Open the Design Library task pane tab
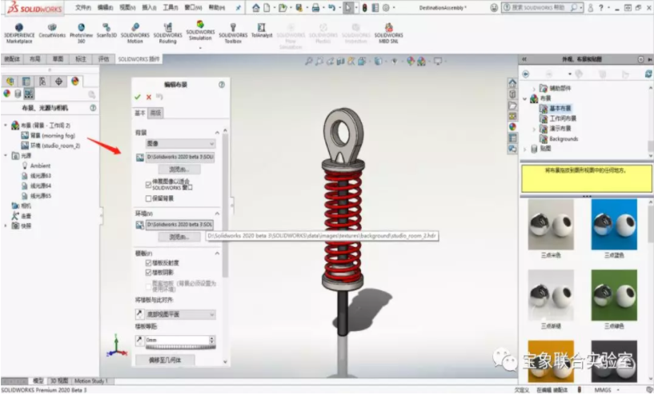The height and width of the screenshot is (399, 654). point(512,94)
